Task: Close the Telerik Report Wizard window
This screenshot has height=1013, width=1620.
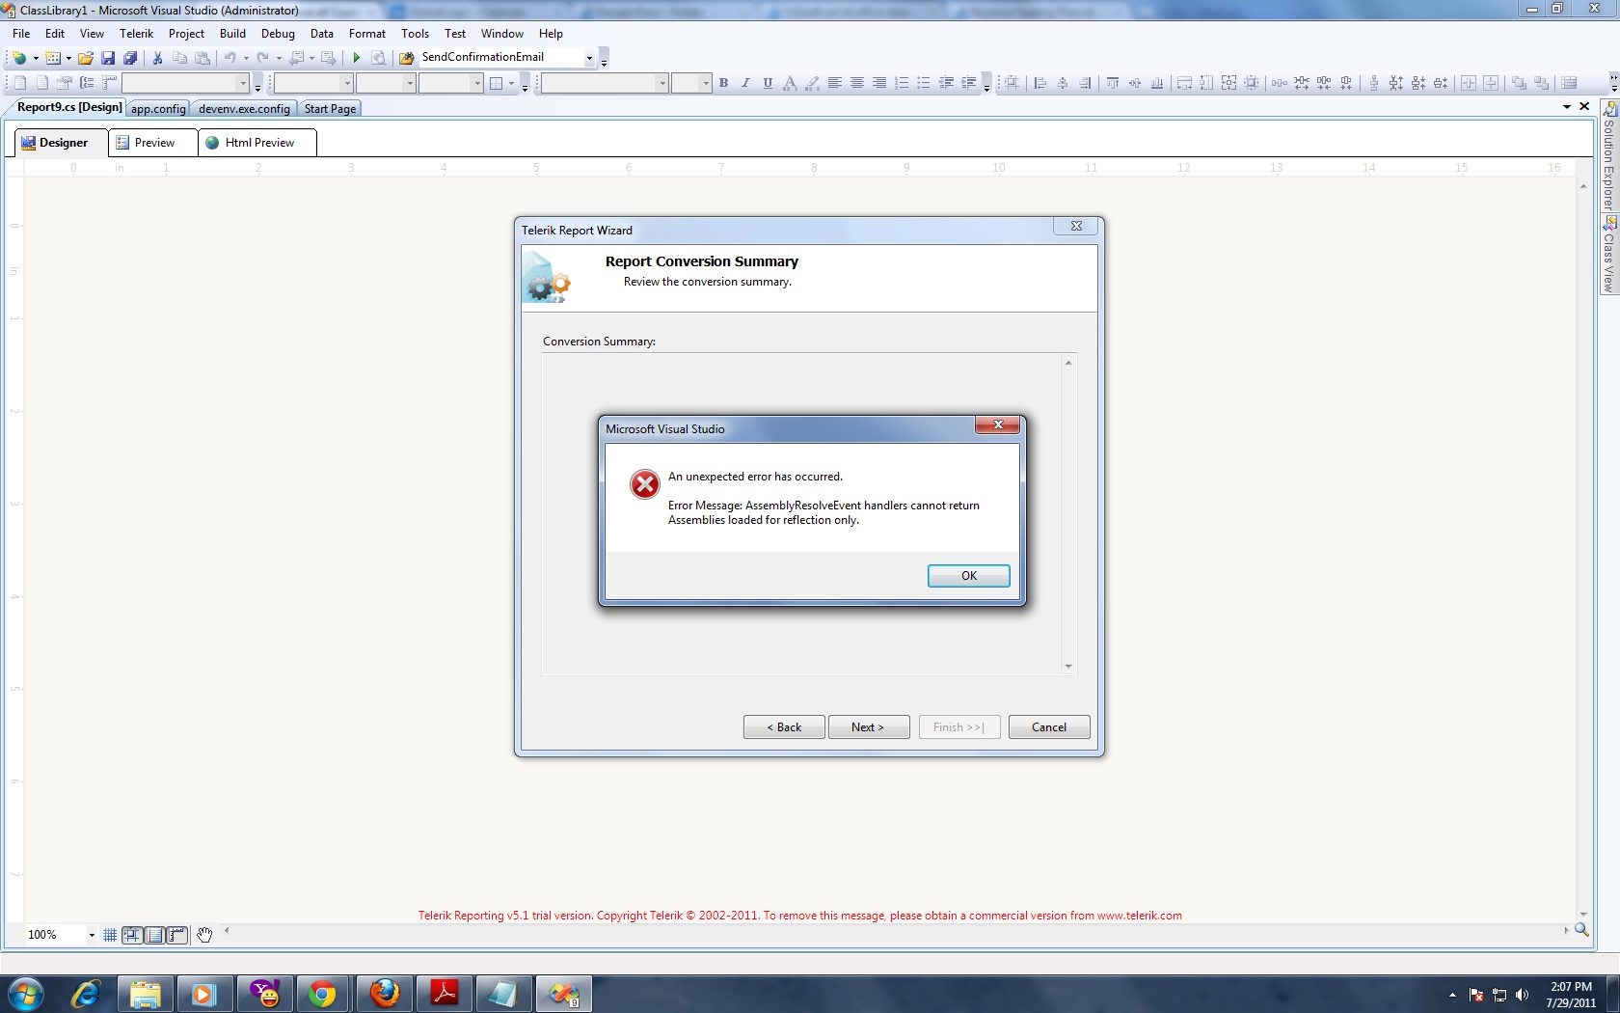Action: (x=1076, y=227)
